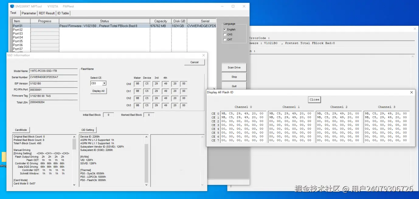Click the Firmware Tag field

54,96
